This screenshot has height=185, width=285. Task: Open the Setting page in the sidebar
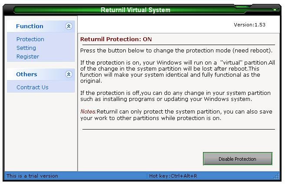click(26, 48)
